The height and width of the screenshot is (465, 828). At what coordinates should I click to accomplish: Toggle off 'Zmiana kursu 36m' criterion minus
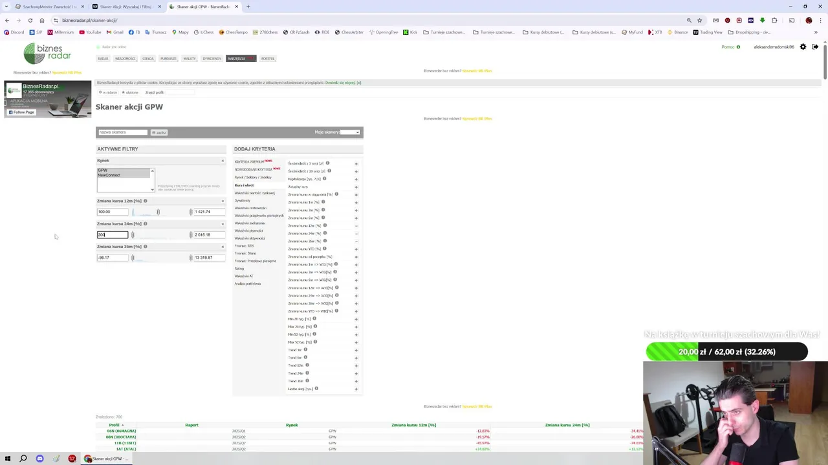point(356,241)
